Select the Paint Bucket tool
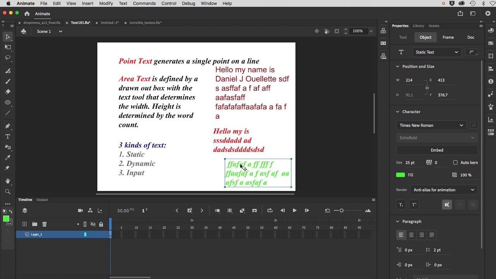The width and height of the screenshot is (496, 279). click(8, 147)
